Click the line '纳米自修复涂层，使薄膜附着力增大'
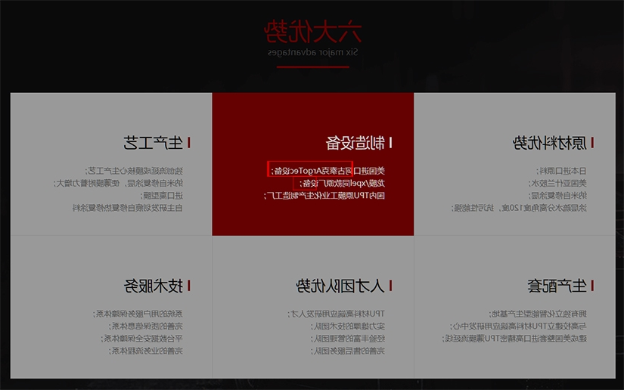624x390 pixels. coord(119,183)
